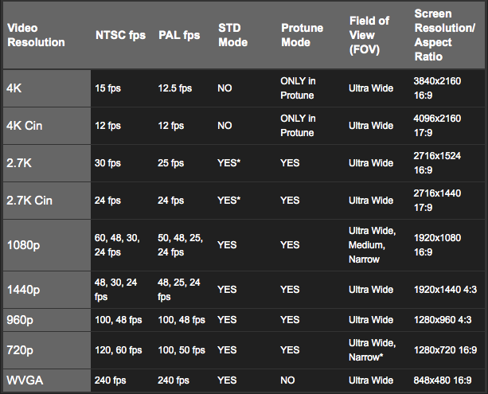Click the 15 fps NTSC cell
Image resolution: width=488 pixels, height=394 pixels.
pos(107,88)
